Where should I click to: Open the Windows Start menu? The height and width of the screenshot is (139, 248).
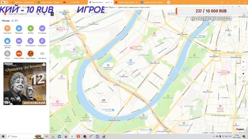coord(3,136)
